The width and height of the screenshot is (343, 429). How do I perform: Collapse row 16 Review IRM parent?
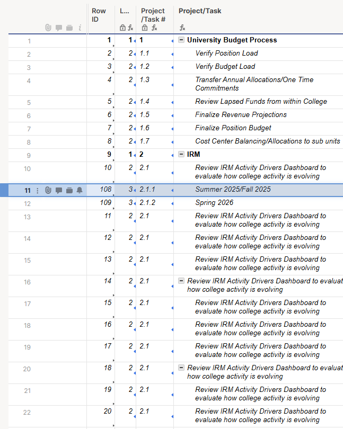pos(181,281)
